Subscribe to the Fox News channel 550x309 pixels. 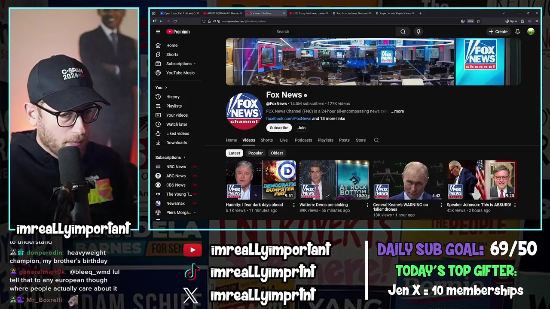click(279, 128)
